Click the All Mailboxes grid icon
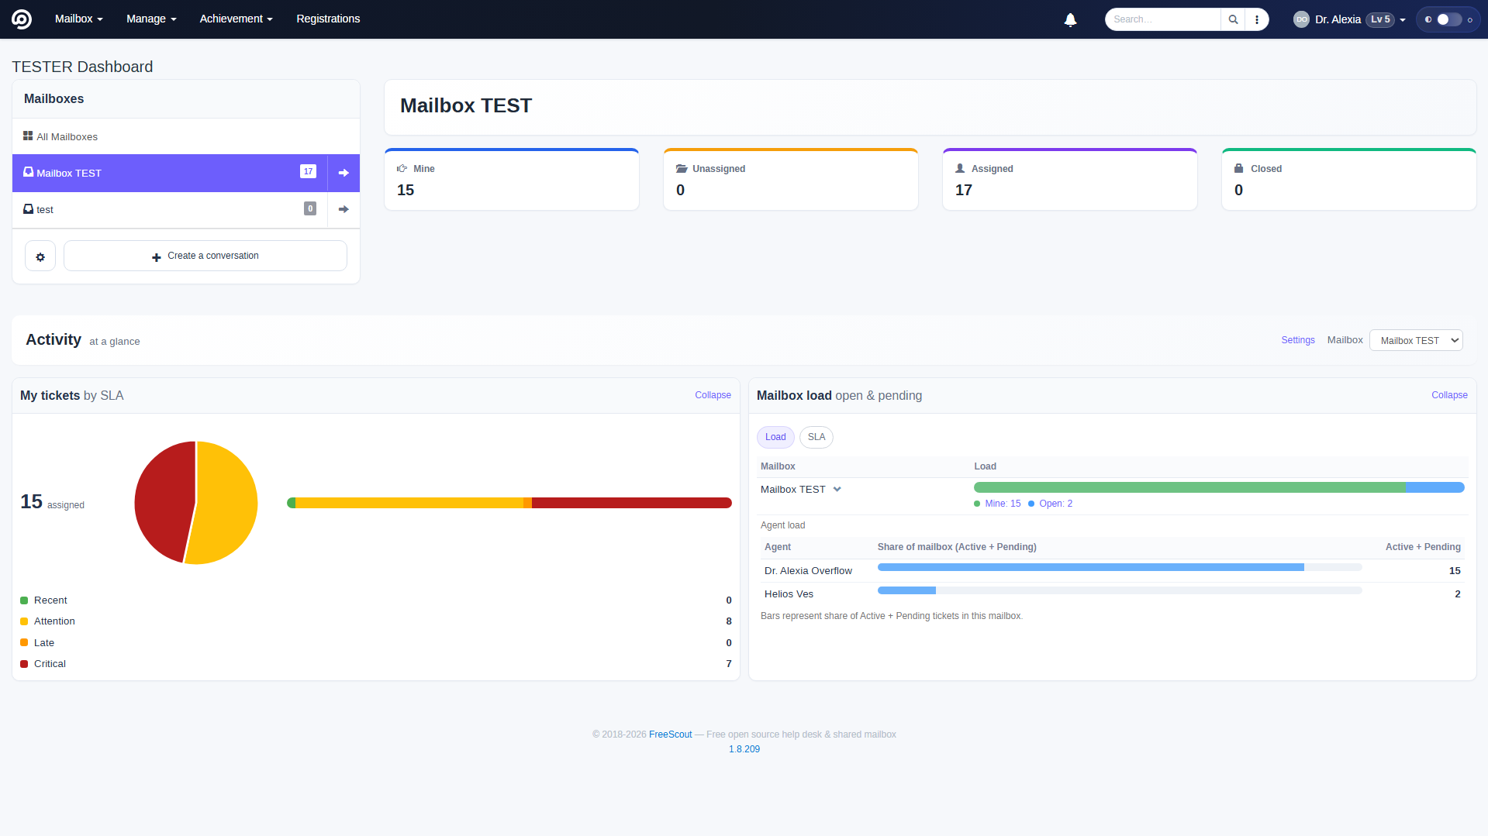The width and height of the screenshot is (1488, 836). click(x=28, y=136)
